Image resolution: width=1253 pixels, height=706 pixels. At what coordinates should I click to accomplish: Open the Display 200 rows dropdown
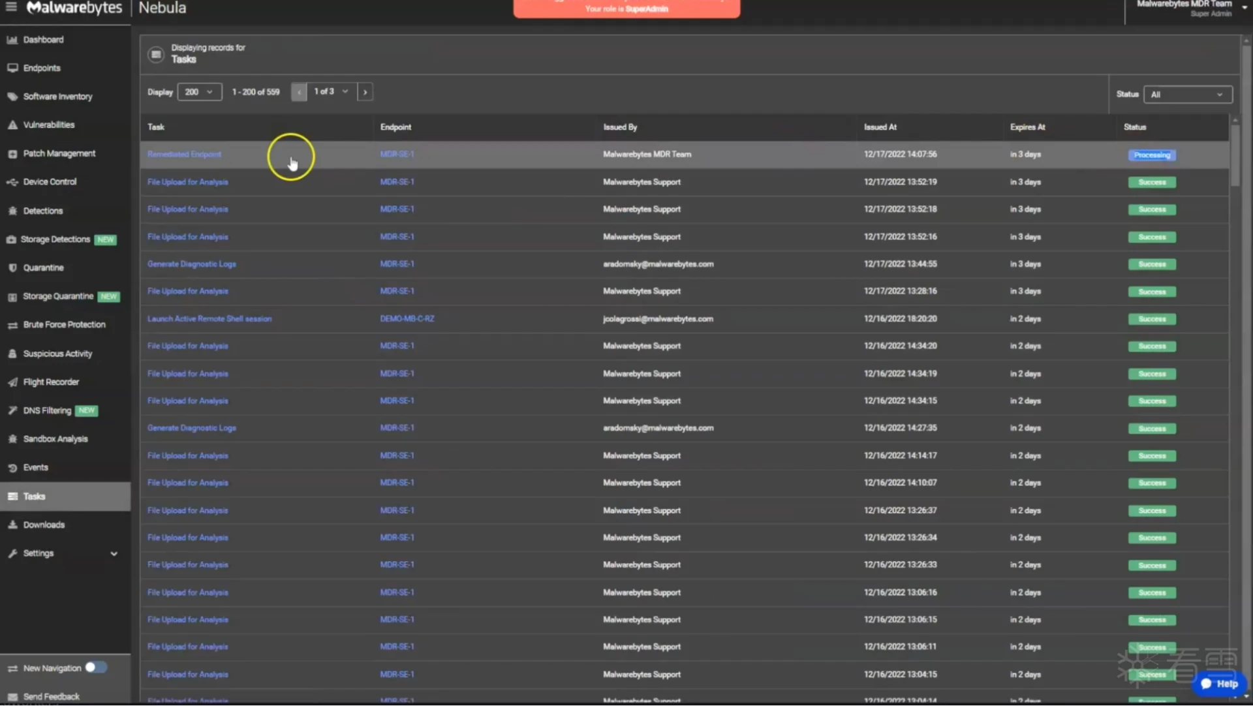coord(199,92)
